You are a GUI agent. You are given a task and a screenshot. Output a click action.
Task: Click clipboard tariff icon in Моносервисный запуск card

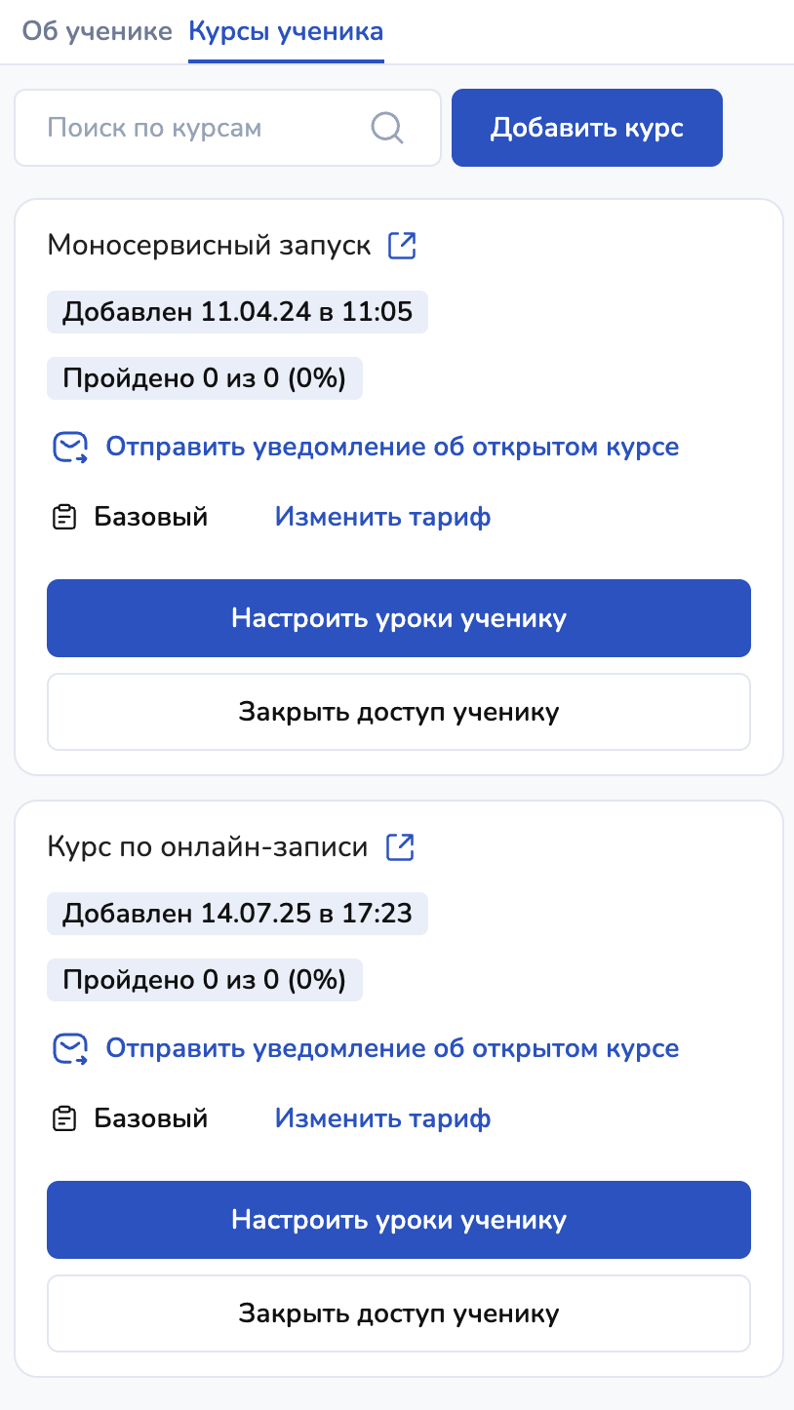pos(64,517)
